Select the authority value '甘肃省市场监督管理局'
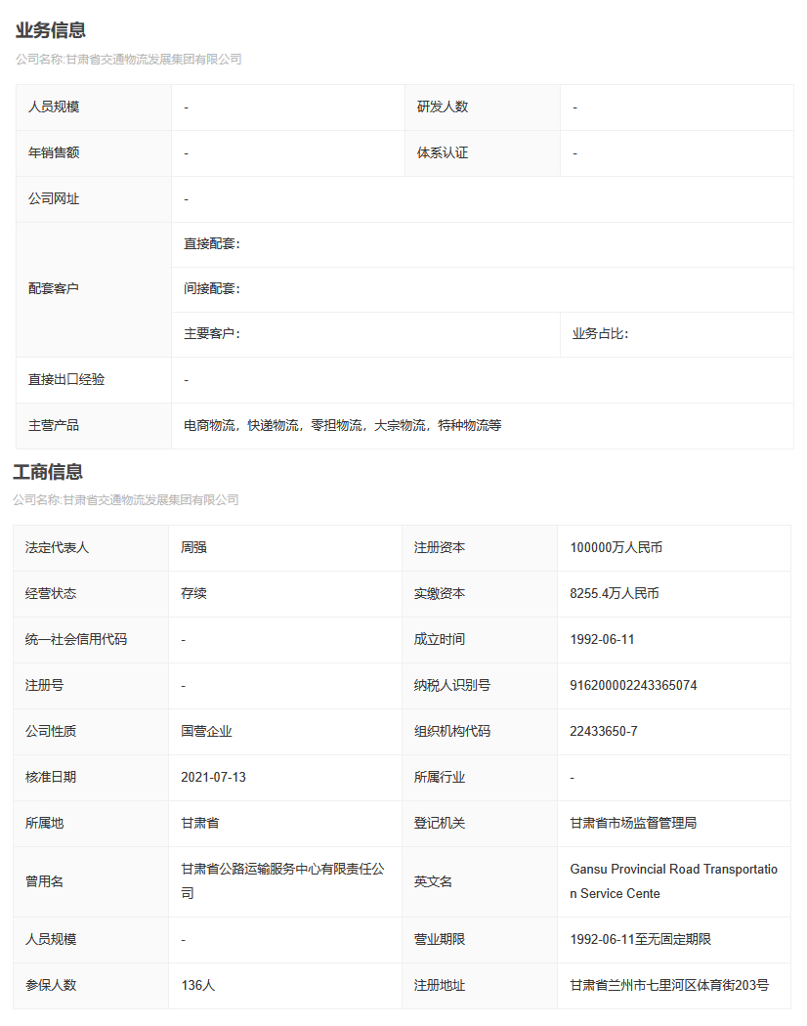The height and width of the screenshot is (1026, 807). click(x=633, y=823)
